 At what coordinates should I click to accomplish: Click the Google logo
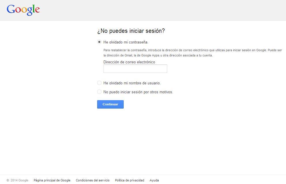pos(23,10)
